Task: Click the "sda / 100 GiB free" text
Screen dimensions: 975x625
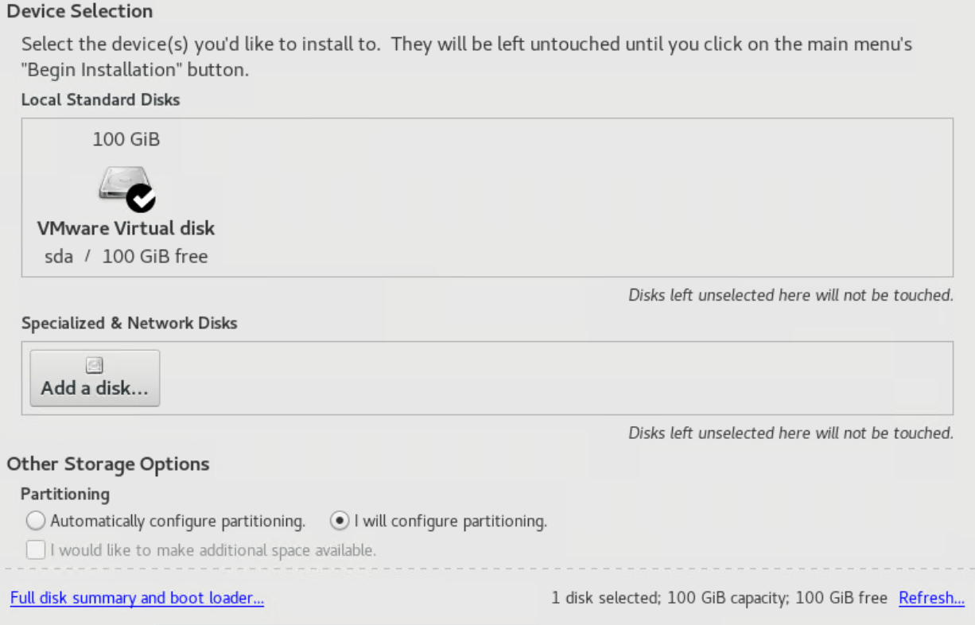Action: click(126, 256)
